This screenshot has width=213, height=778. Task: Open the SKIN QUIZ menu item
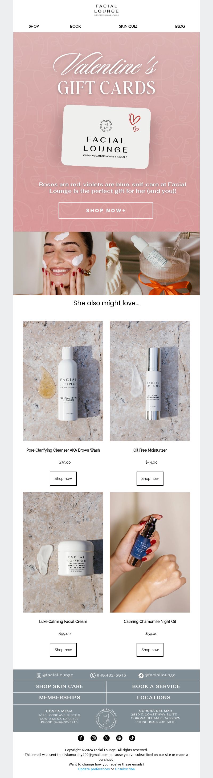point(128,26)
